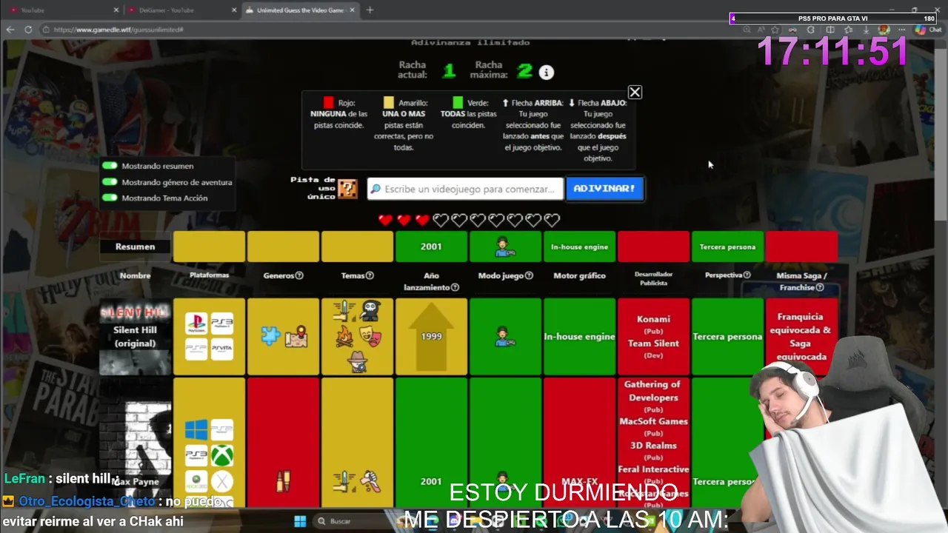The image size is (948, 533).
Task: Click Silent Hill platforms cell
Action: click(209, 336)
